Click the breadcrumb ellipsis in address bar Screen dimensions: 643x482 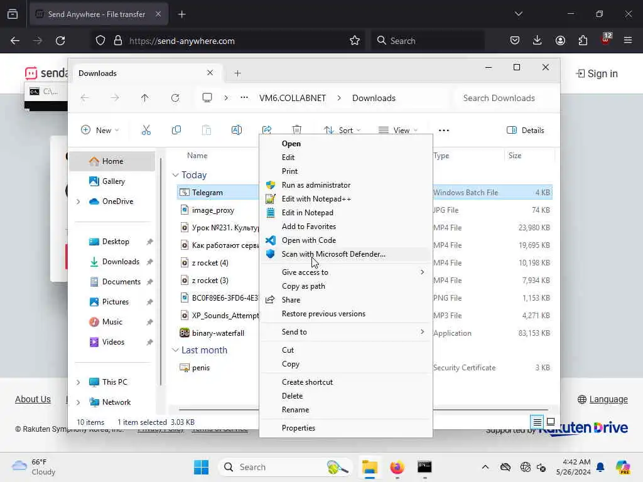244,97
